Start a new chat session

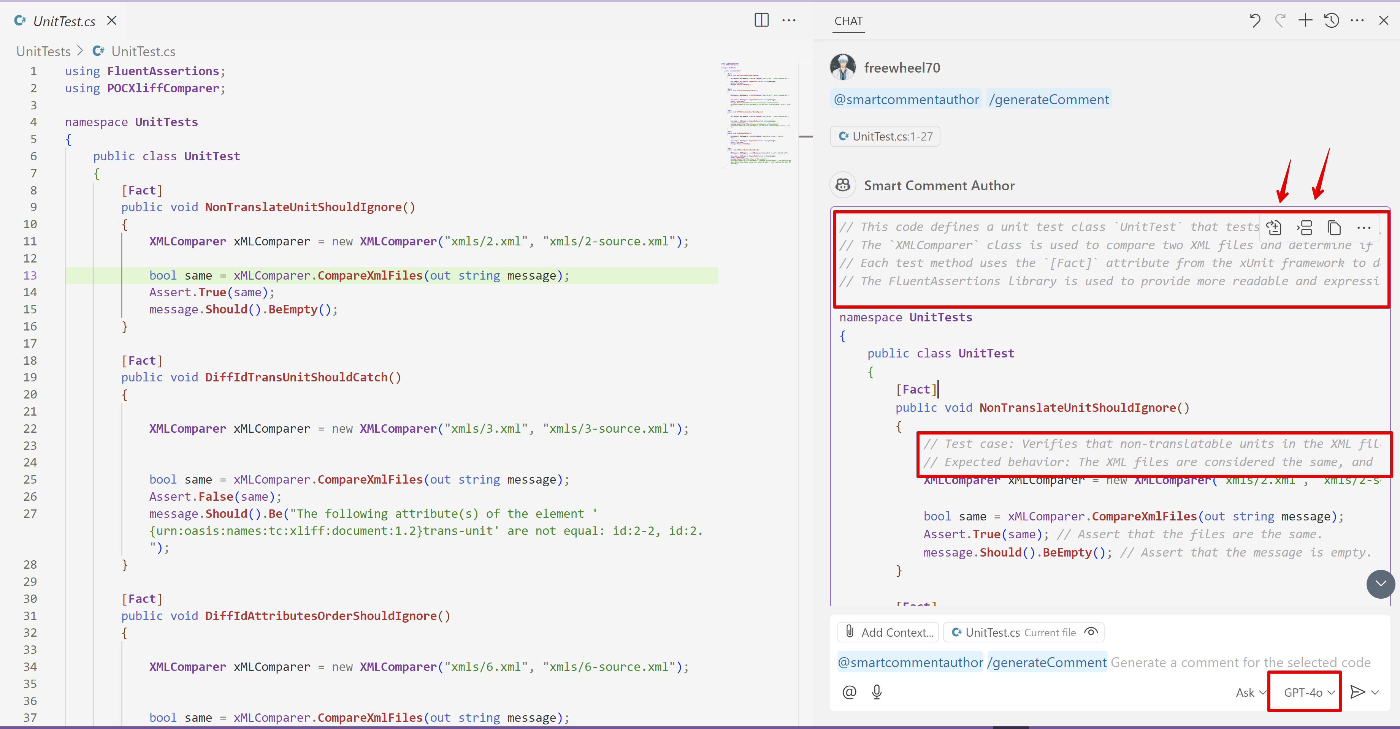click(1305, 20)
